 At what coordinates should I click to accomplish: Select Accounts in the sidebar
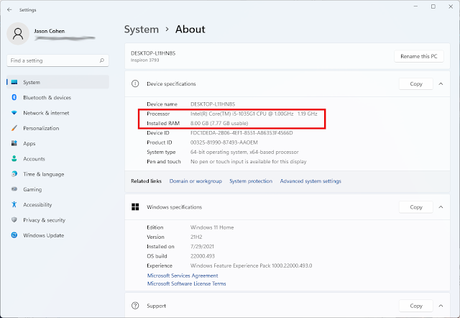57,158
